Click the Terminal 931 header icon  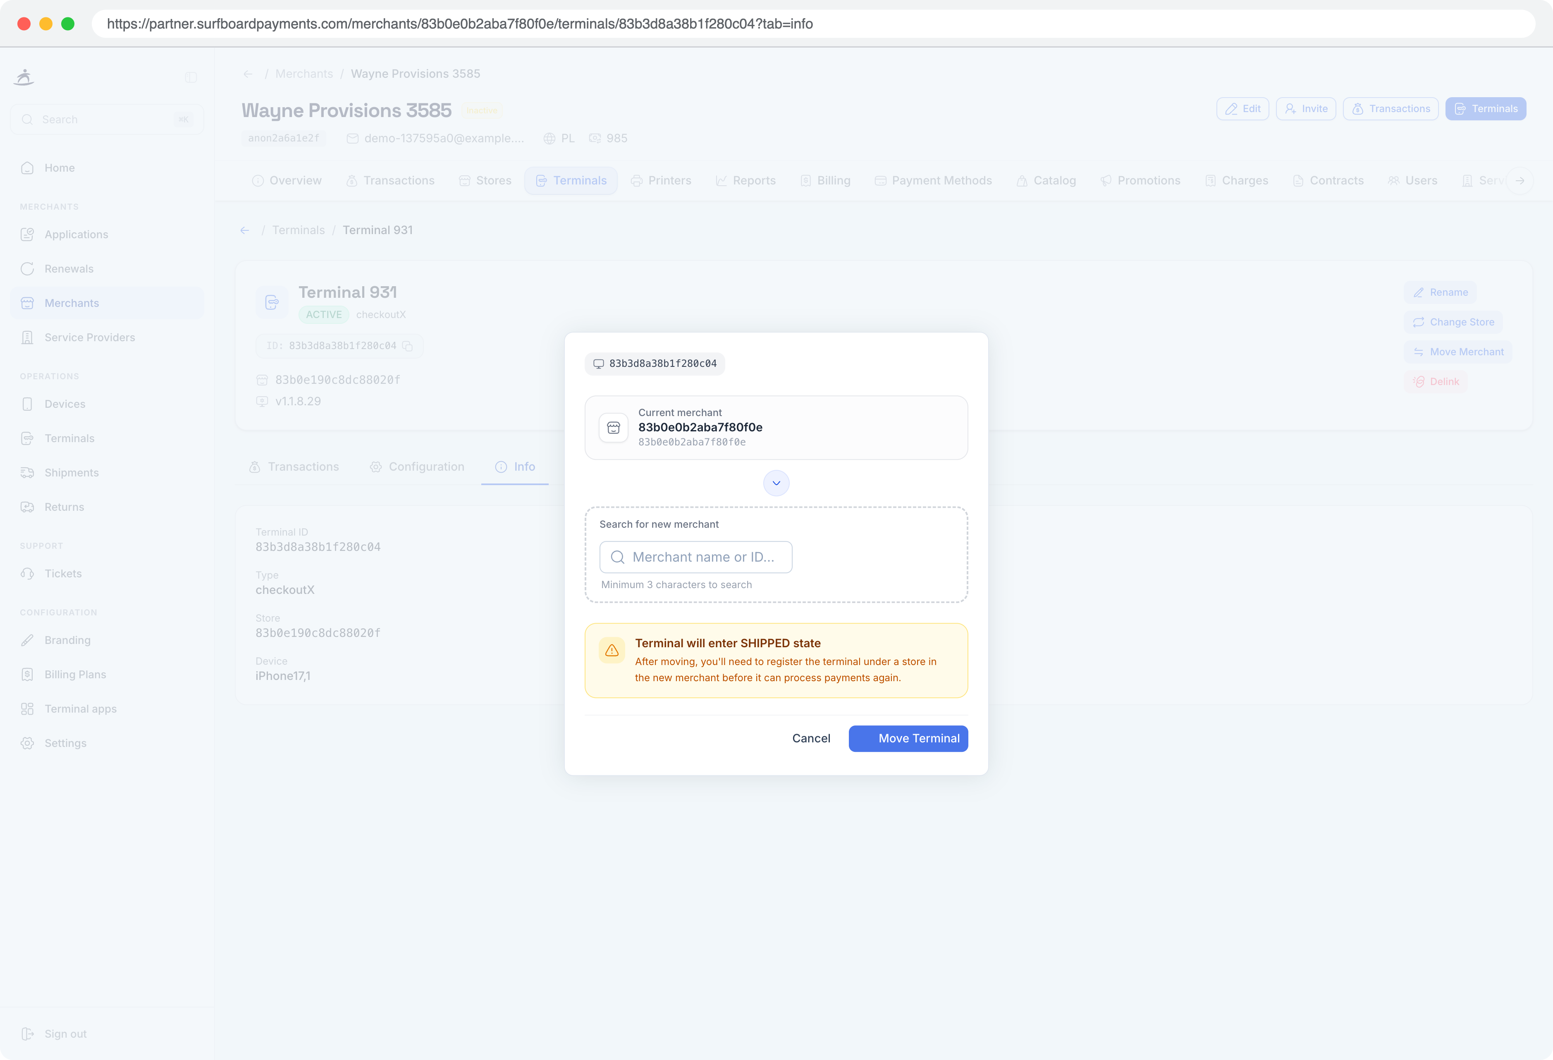271,303
